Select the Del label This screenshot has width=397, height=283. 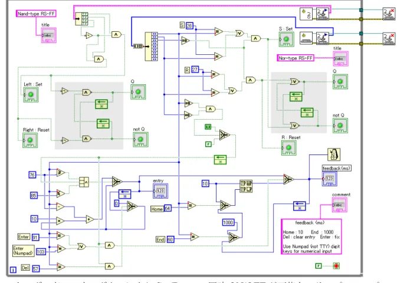click(25, 268)
